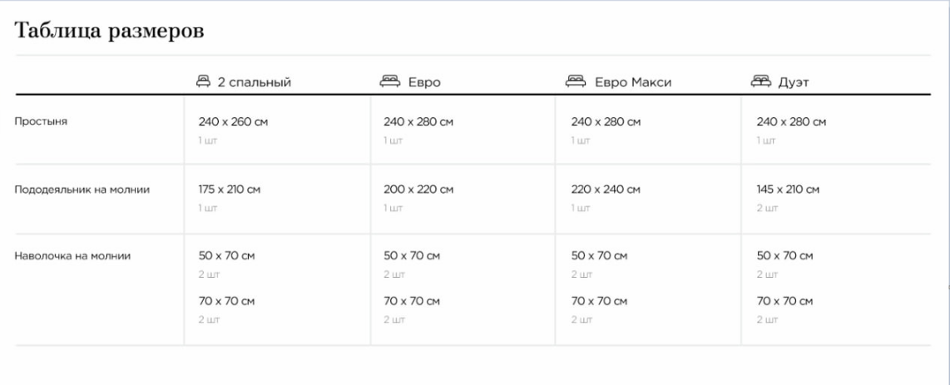Click the bed icon next to 2 спальный
This screenshot has width=950, height=385.
point(203,81)
